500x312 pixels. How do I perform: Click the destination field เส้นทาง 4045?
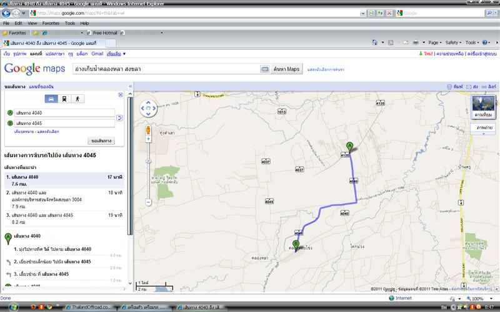pos(64,123)
